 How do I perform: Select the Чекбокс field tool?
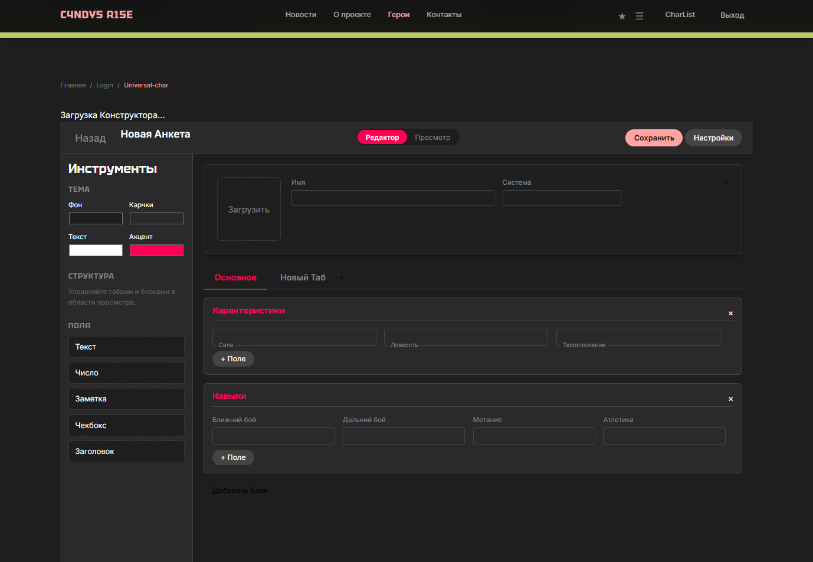point(126,425)
